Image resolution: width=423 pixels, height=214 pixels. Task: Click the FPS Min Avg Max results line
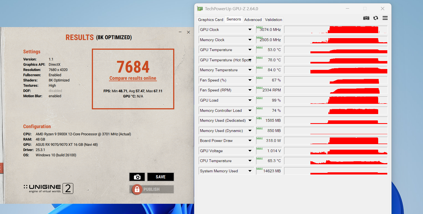tap(133, 91)
